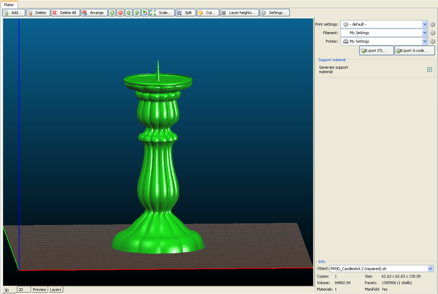Click the red minus 'fewer copies' icon
The width and height of the screenshot is (438, 294).
click(x=120, y=13)
